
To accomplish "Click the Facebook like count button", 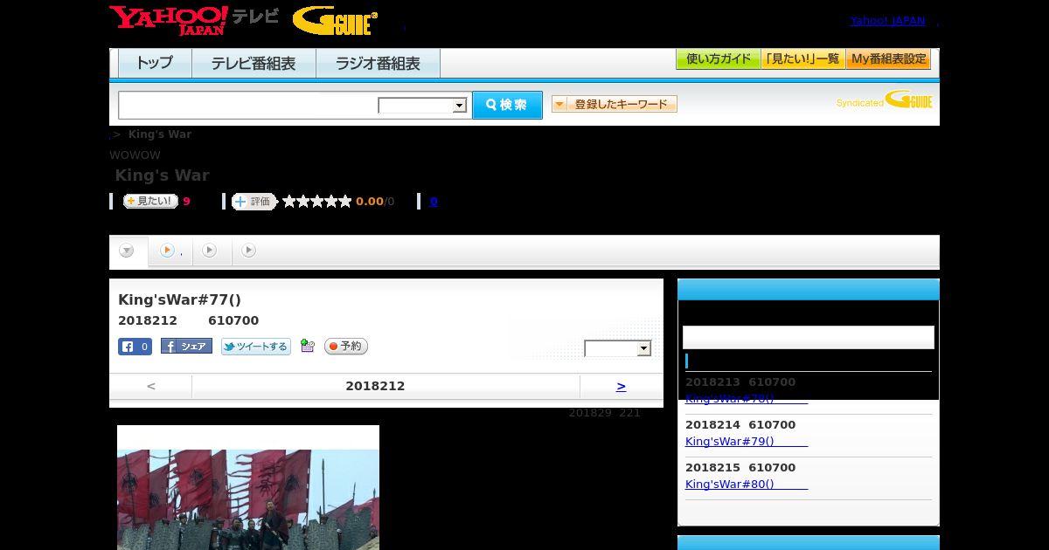I will 135,347.
